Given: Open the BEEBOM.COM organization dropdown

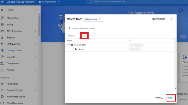Looking at the screenshot, I should click(x=93, y=19).
